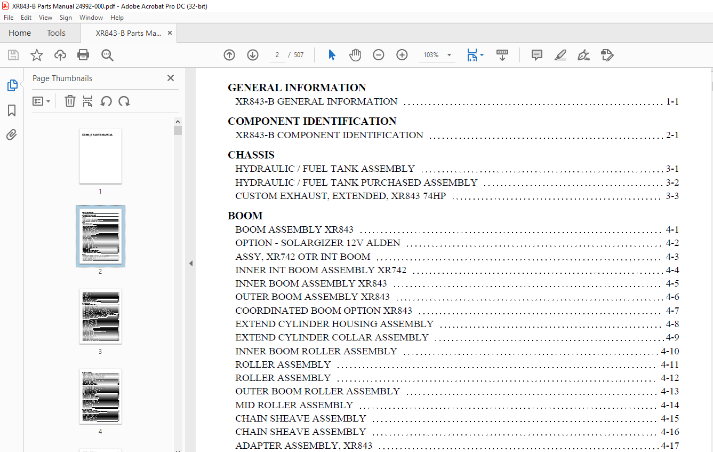Select the XR843-B Parts Ma... document tab
Image resolution: width=713 pixels, height=452 pixels.
[128, 33]
